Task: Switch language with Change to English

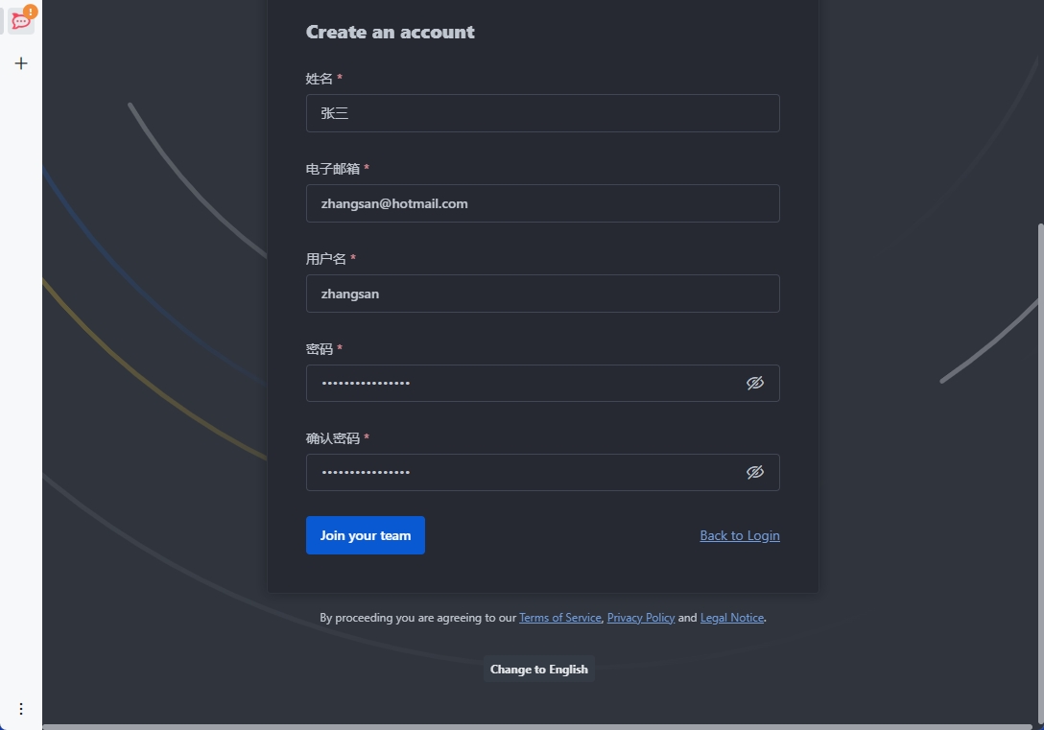Action: pyautogui.click(x=538, y=669)
